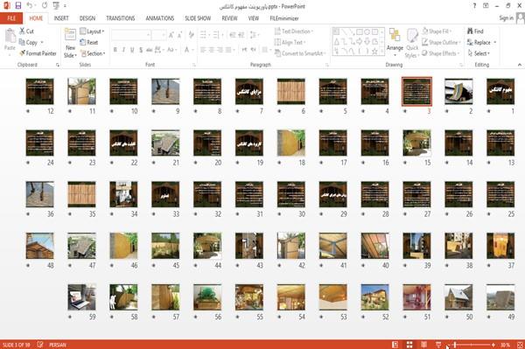The image size is (525, 349).
Task: Open the Text Direction dropdown
Action: (x=294, y=31)
